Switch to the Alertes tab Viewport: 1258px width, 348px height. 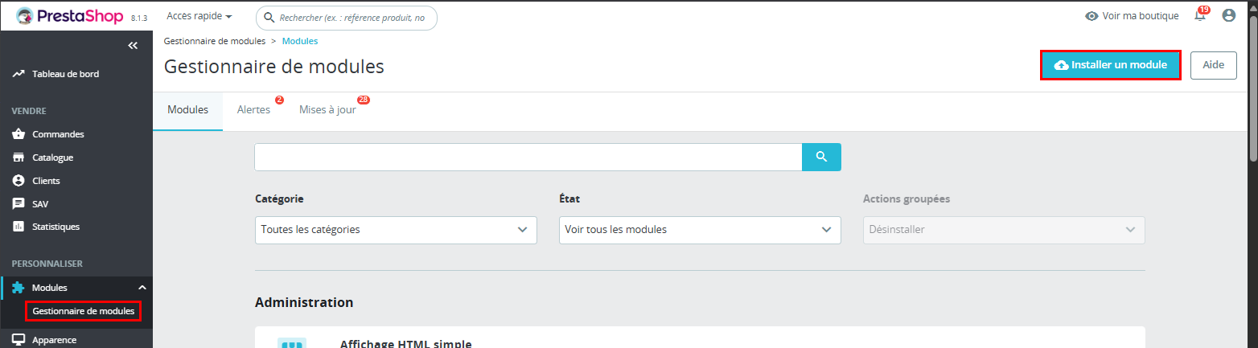point(253,110)
